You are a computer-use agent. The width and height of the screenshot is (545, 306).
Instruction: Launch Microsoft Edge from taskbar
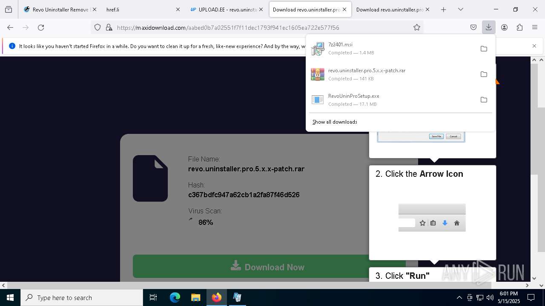coord(175,297)
